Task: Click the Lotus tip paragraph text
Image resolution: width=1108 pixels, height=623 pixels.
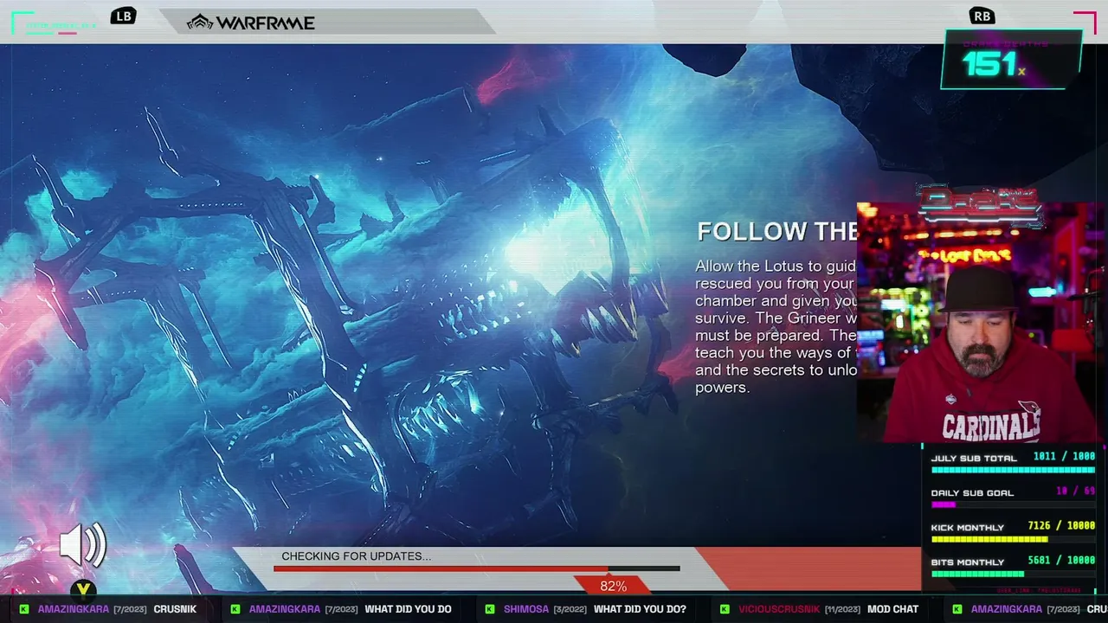Action: [776, 327]
